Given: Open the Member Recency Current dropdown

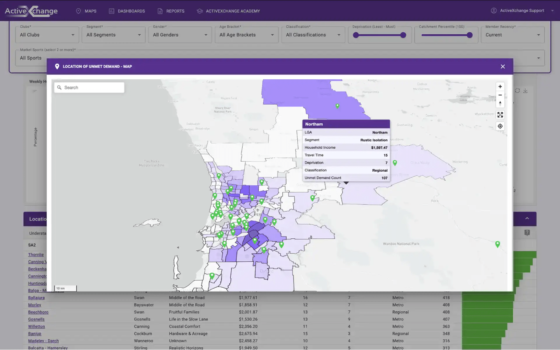Looking at the screenshot, I should [512, 35].
